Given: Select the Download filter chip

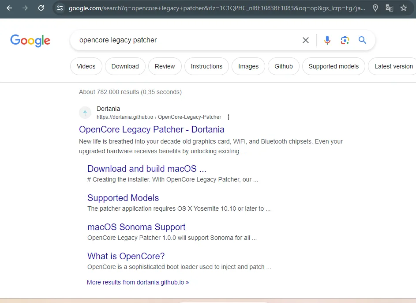Looking at the screenshot, I should (125, 66).
